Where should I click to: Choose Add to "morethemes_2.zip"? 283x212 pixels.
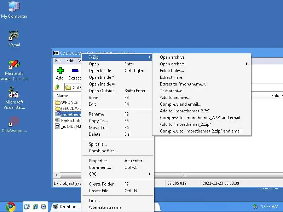[202, 124]
